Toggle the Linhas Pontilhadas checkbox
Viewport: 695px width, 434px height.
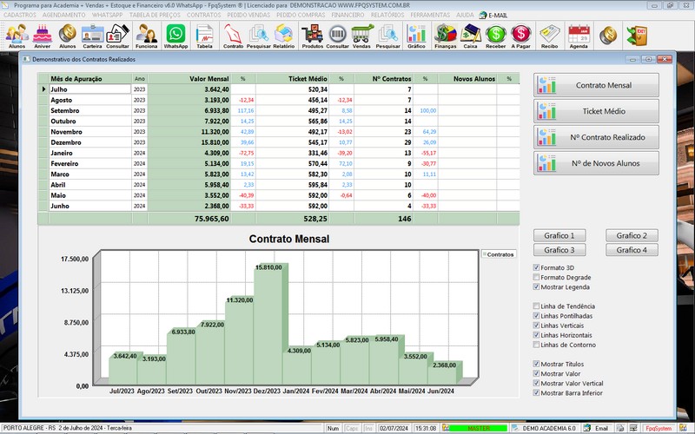[536, 316]
